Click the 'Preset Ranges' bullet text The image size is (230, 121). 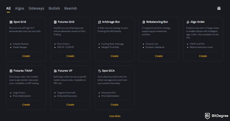pyautogui.click(x=20, y=47)
